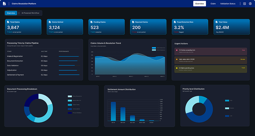Click the tallest bar in Settlement Amount Distribution
The width and height of the screenshot is (255, 136).
tap(113, 111)
